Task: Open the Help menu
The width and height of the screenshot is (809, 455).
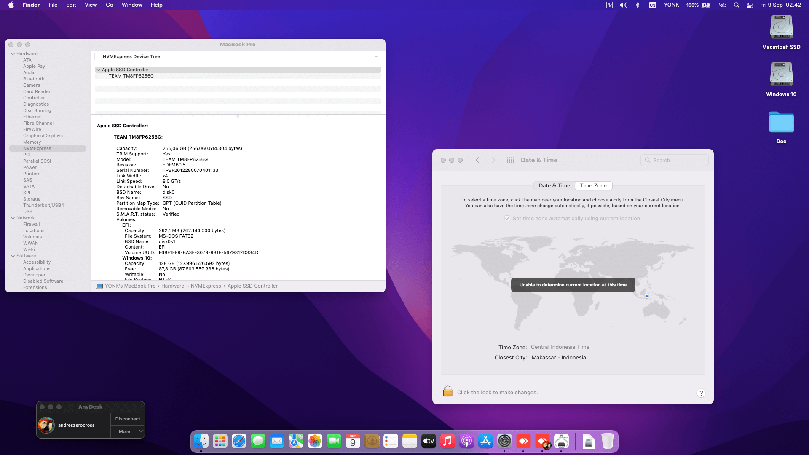Action: click(157, 5)
